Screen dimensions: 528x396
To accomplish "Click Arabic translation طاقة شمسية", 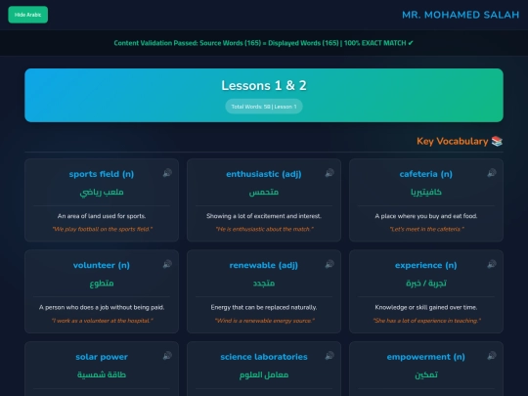I will click(x=102, y=374).
